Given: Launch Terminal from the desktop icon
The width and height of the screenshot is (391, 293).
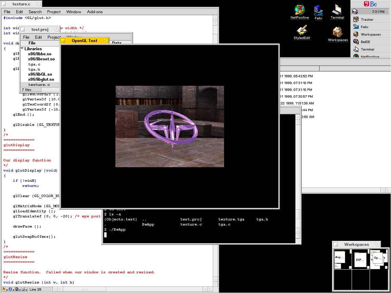Looking at the screenshot, I should click(337, 10).
